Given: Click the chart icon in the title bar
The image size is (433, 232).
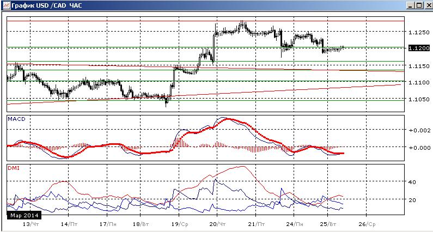Looking at the screenshot, I should click(6, 5).
